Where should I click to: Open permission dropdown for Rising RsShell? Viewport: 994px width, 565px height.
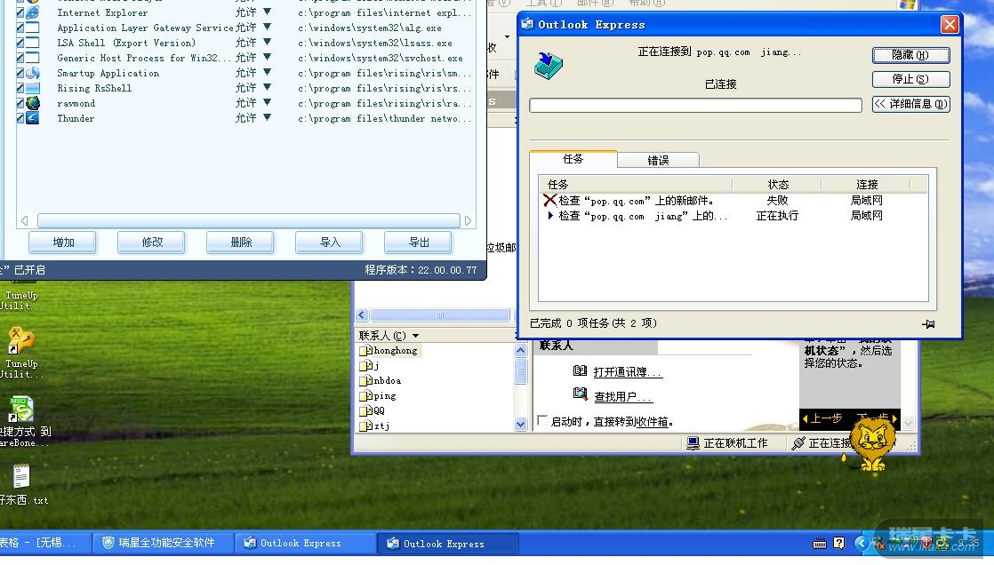click(267, 87)
